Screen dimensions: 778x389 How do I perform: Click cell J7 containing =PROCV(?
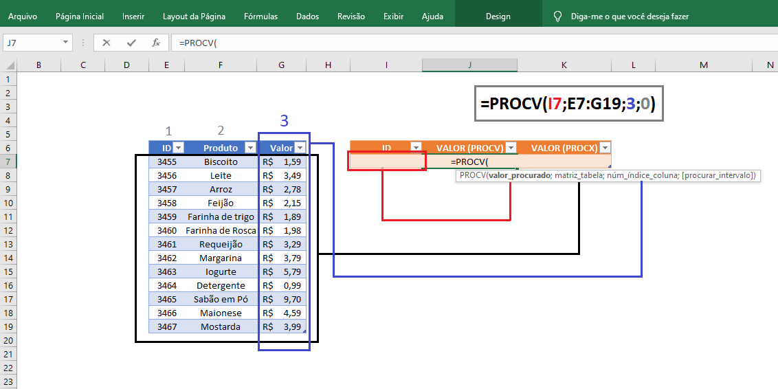click(x=469, y=162)
